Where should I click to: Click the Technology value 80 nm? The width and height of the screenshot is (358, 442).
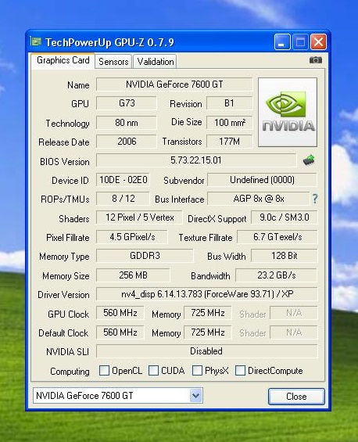click(127, 123)
